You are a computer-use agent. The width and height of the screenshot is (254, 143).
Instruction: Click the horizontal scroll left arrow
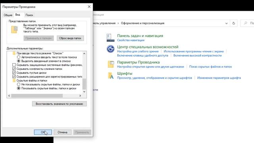point(9,96)
